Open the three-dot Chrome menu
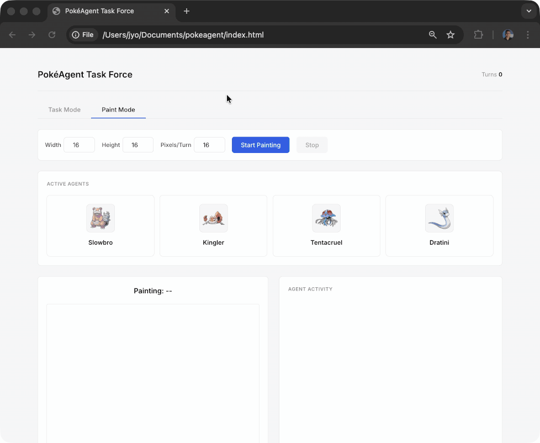The width and height of the screenshot is (540, 443). (527, 35)
